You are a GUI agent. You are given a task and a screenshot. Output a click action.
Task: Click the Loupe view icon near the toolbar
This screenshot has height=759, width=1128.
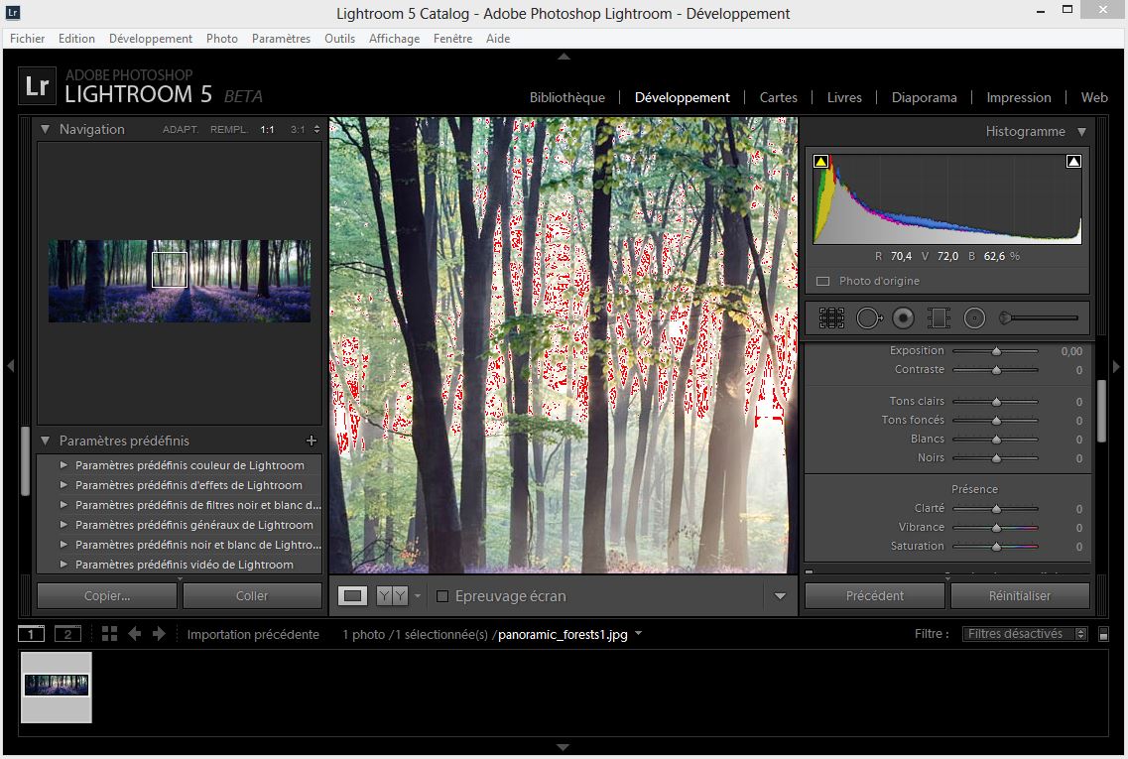tap(352, 595)
